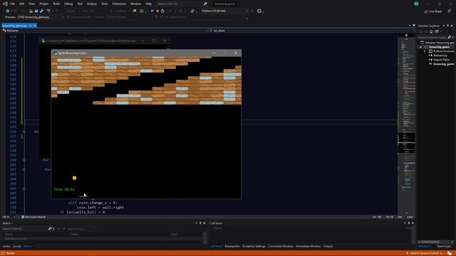Click the No issues found indicator
Screen dimensions: 456x256
tap(33, 217)
